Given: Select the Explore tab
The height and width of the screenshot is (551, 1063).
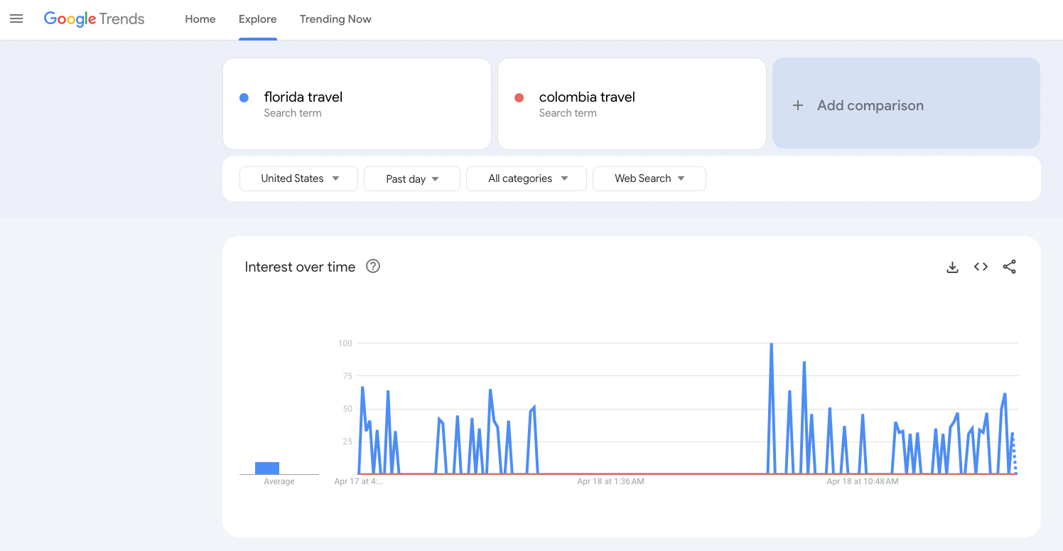Looking at the screenshot, I should click(258, 19).
